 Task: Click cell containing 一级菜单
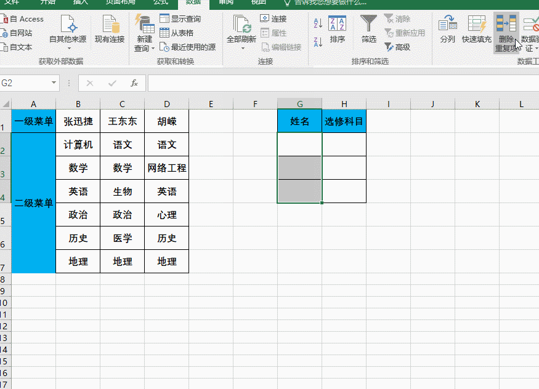point(33,121)
